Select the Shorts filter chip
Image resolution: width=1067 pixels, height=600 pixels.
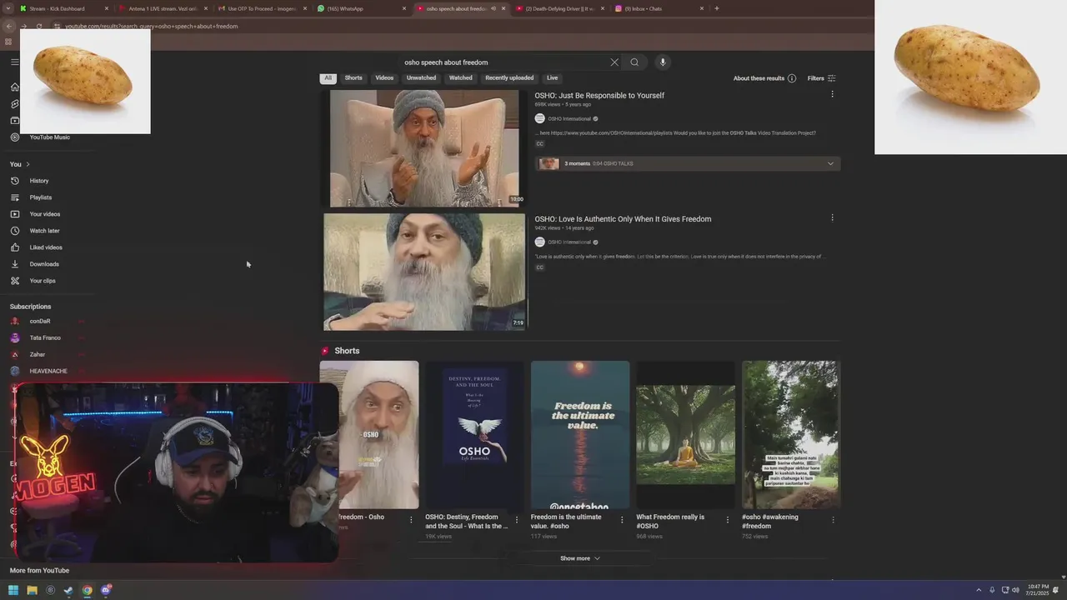point(353,78)
